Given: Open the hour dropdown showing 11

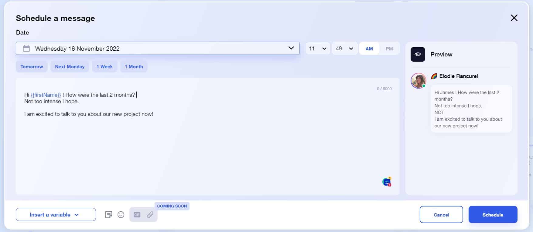Looking at the screenshot, I should pos(318,49).
